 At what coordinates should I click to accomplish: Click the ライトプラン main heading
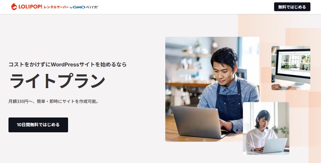[x=57, y=81]
